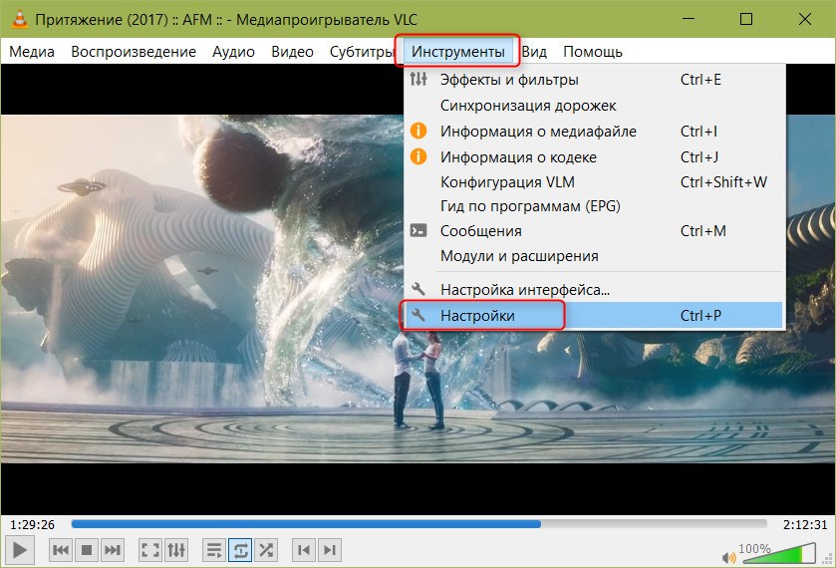Close the Инструменты menu
The width and height of the screenshot is (836, 568).
pos(458,52)
